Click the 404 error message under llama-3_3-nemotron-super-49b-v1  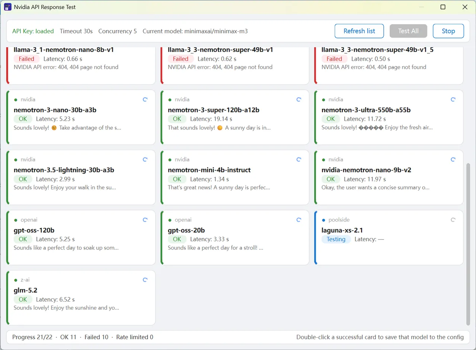click(x=220, y=67)
